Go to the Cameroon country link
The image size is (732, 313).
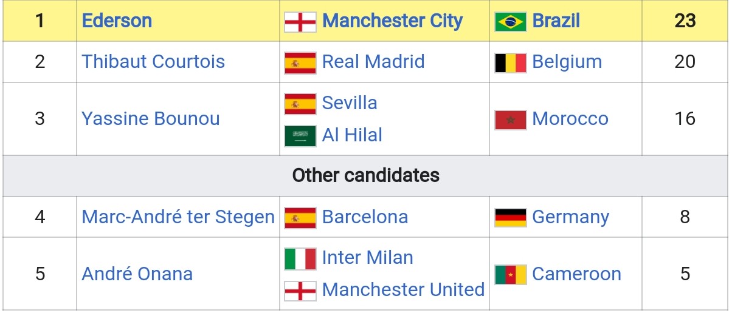coord(576,274)
